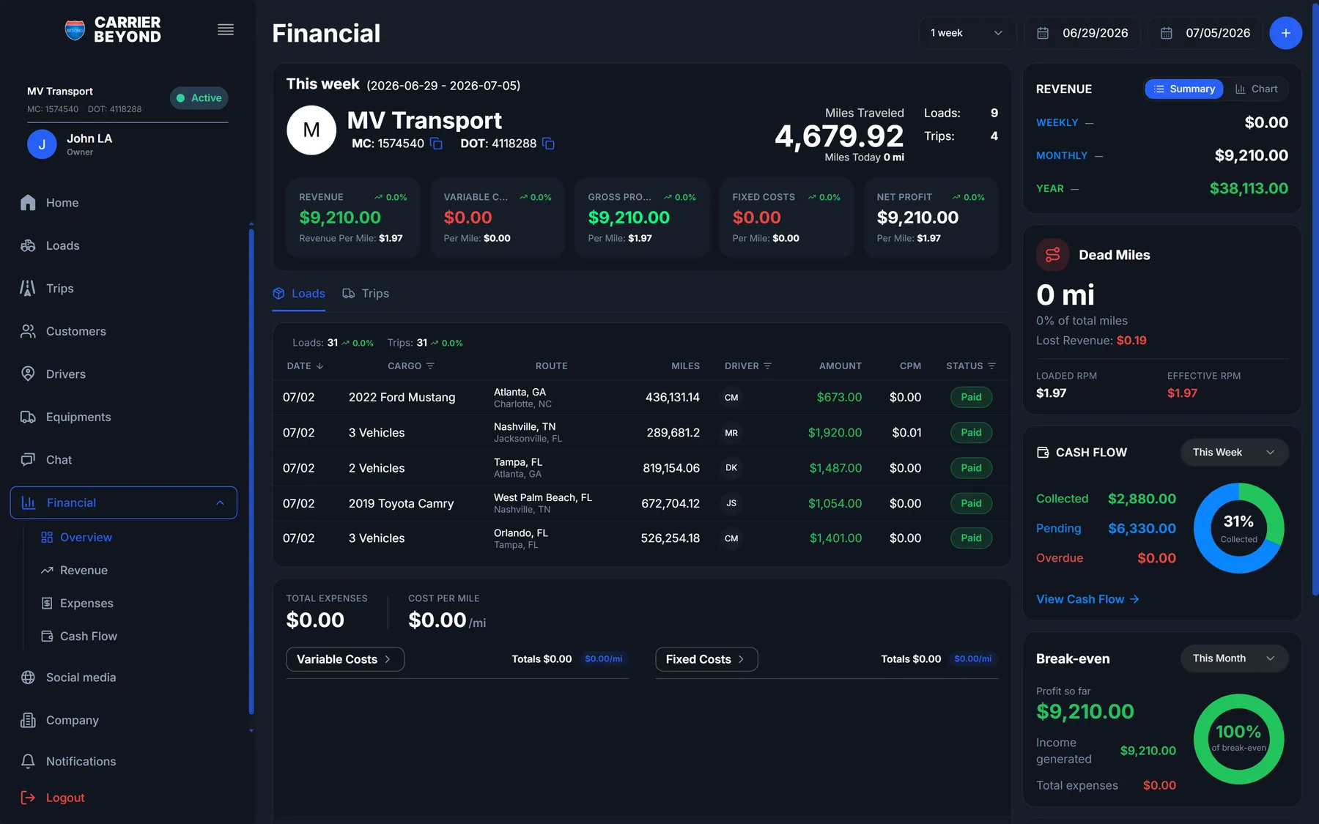
Task: Copy the DOT number 4118288
Action: click(x=548, y=144)
